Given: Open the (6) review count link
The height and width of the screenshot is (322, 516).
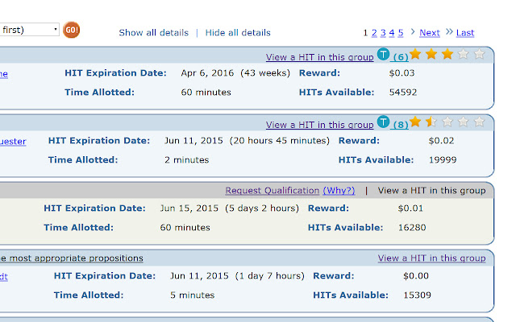Looking at the screenshot, I should 400,57.
